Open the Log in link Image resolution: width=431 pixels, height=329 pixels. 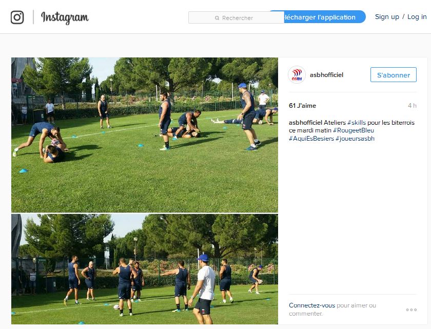point(417,17)
